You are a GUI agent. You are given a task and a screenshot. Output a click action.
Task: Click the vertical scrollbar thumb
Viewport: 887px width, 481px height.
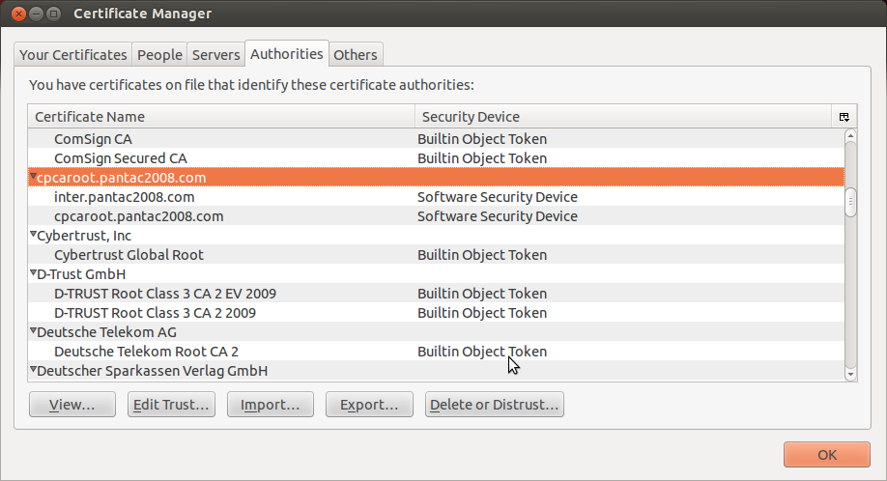click(850, 202)
